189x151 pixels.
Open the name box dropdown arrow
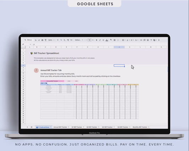pyautogui.click(x=30, y=44)
